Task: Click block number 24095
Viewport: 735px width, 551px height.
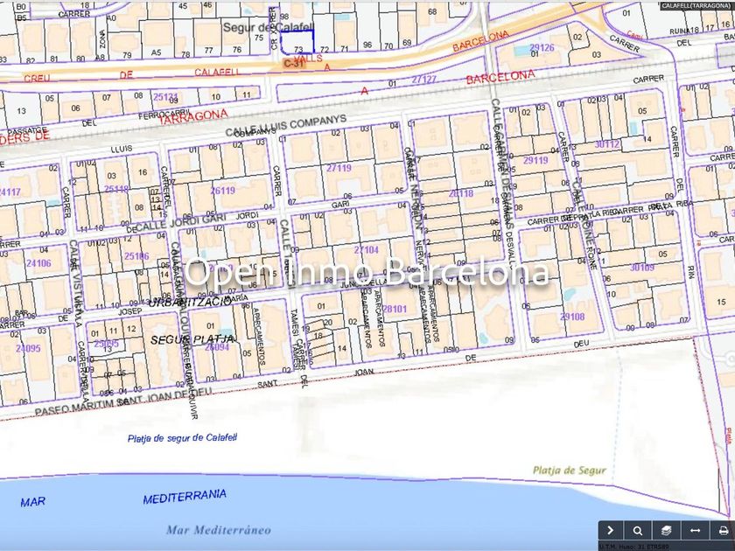Action: point(28,348)
